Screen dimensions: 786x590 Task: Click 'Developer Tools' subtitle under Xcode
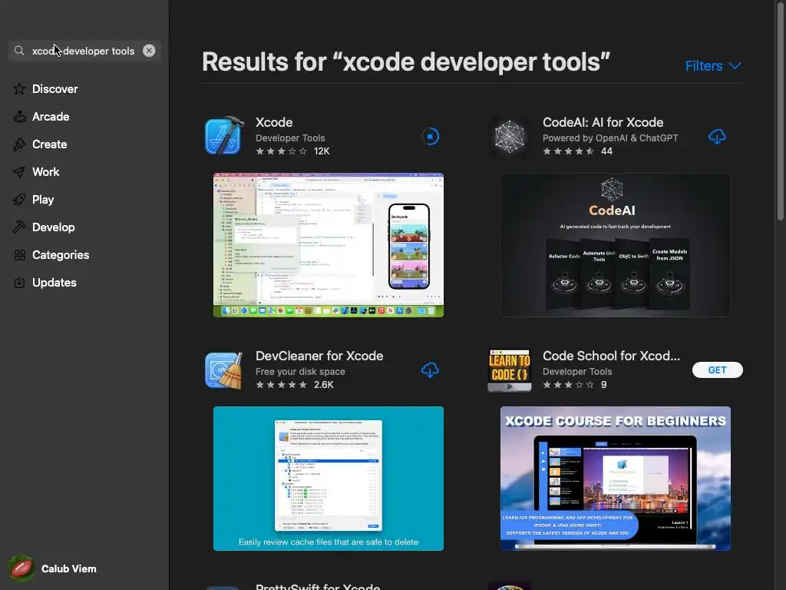click(x=290, y=138)
